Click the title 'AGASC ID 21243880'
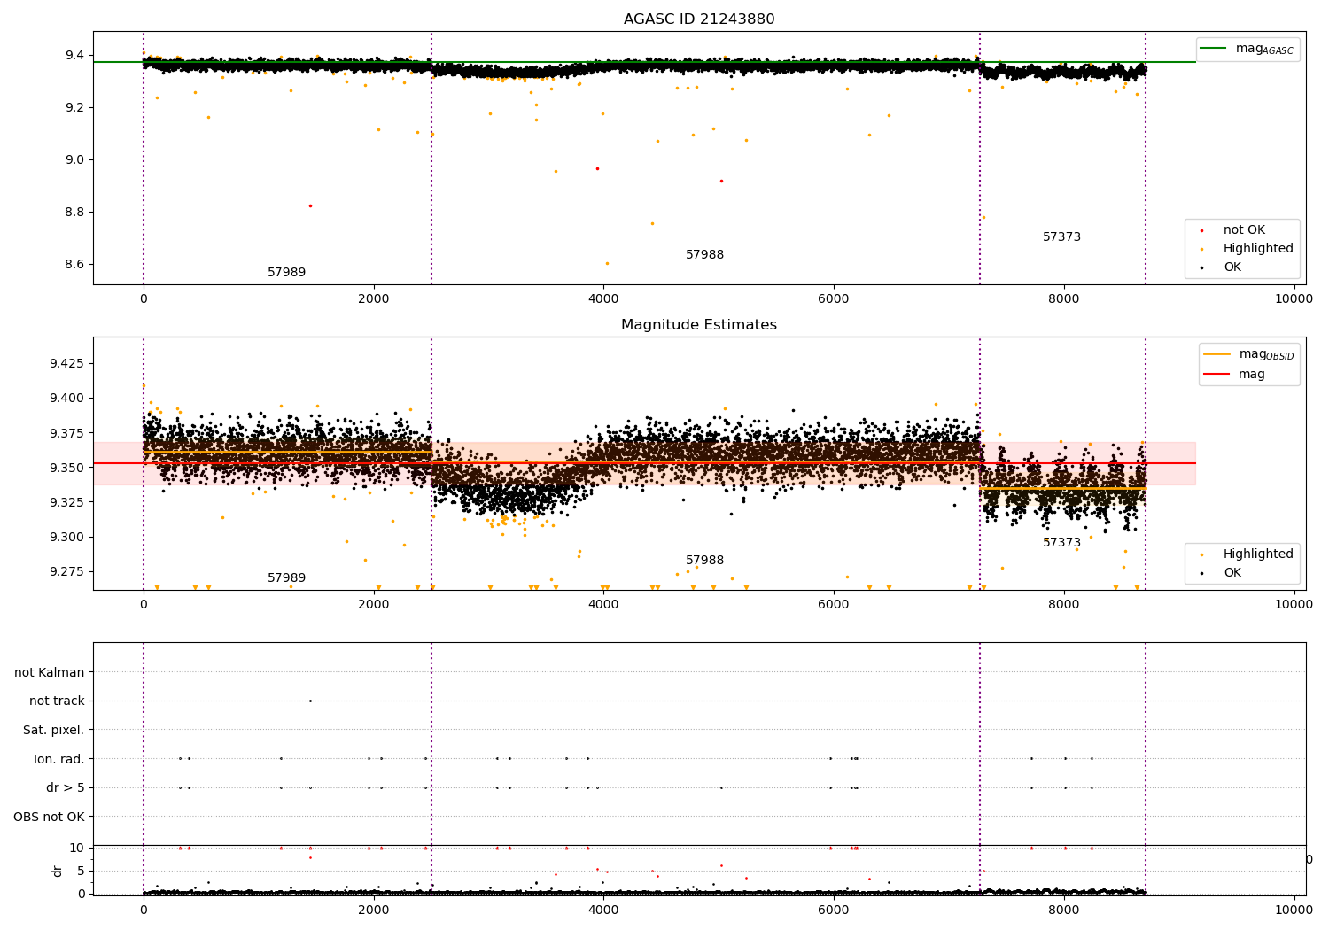1329x930 pixels. [x=699, y=19]
